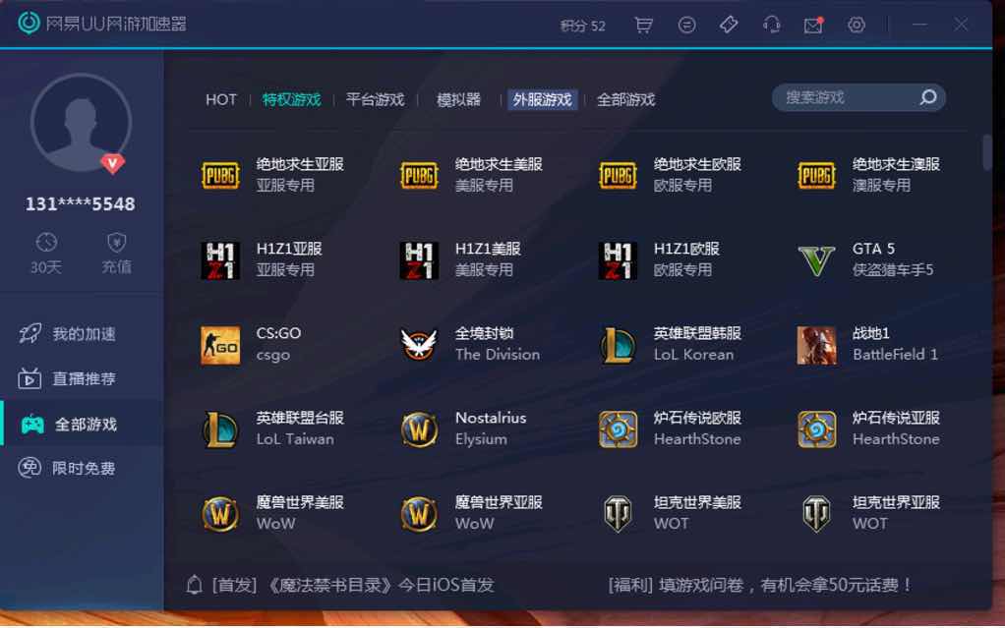Switch to the HOT tab
Screen dimensions: 1005x628
tap(221, 100)
